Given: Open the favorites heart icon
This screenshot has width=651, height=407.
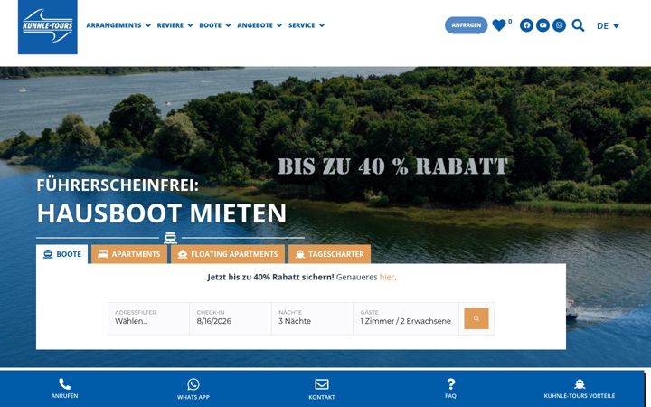Looking at the screenshot, I should (499, 25).
